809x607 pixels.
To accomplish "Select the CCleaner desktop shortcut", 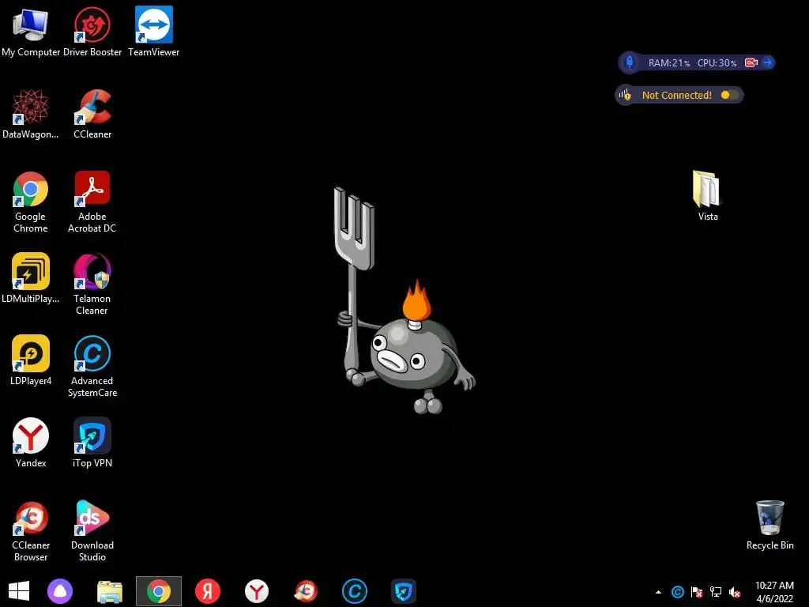I will pyautogui.click(x=92, y=114).
